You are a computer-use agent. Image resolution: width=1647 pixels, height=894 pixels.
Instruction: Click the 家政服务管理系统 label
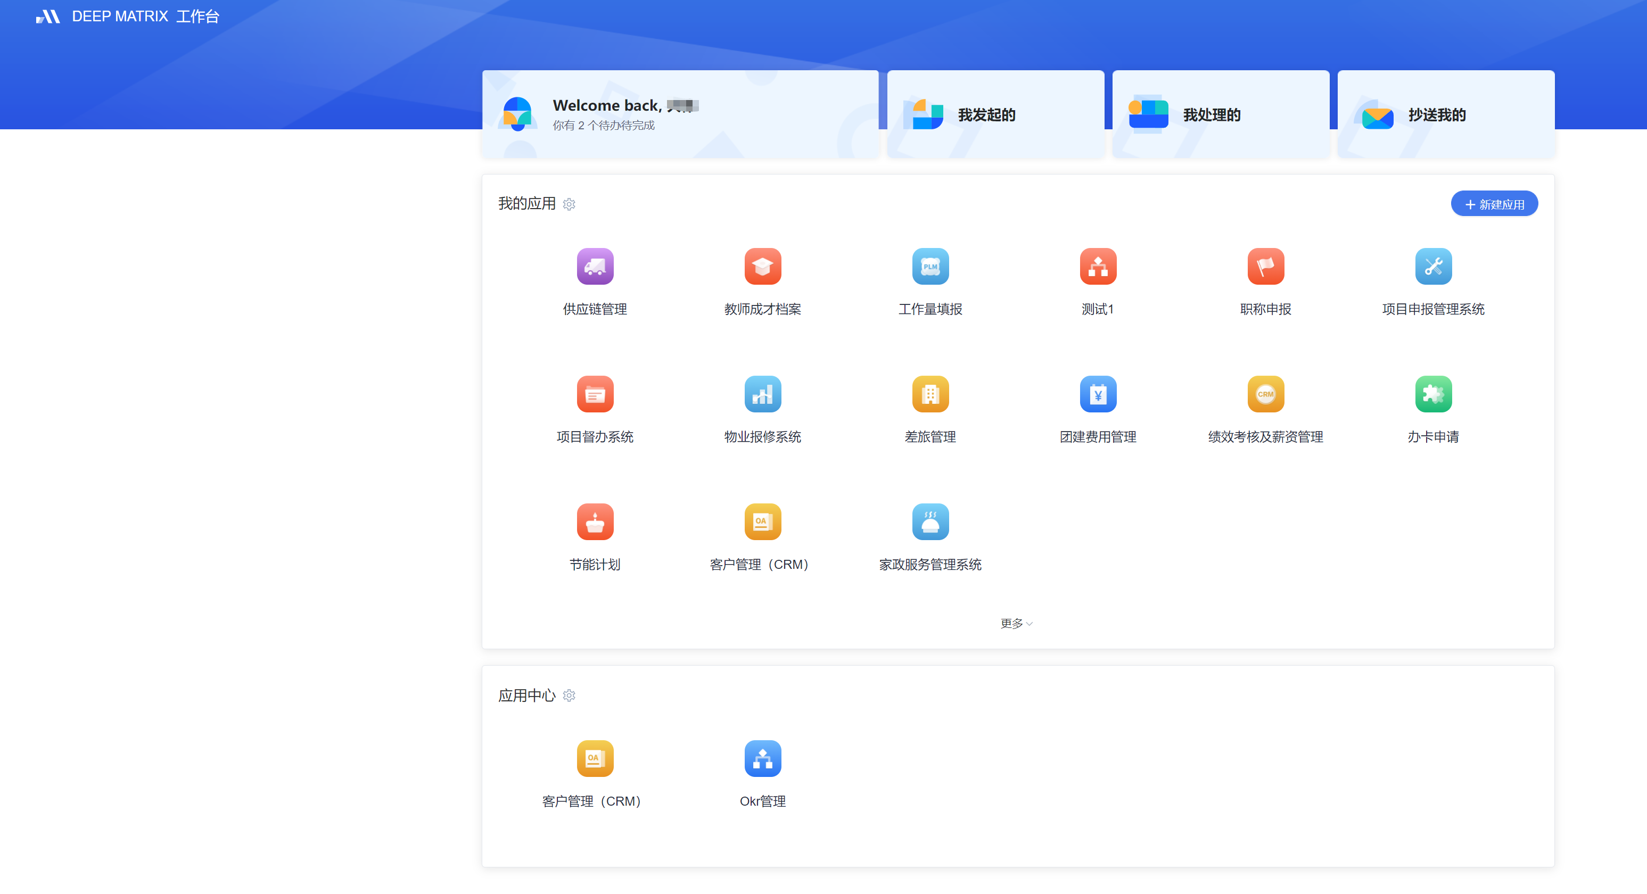[x=929, y=565]
